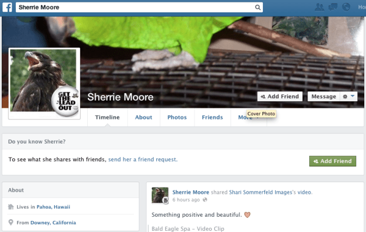The image size is (366, 232).
Task: Open Pahoa, Hawaii link
Action: pos(53,207)
